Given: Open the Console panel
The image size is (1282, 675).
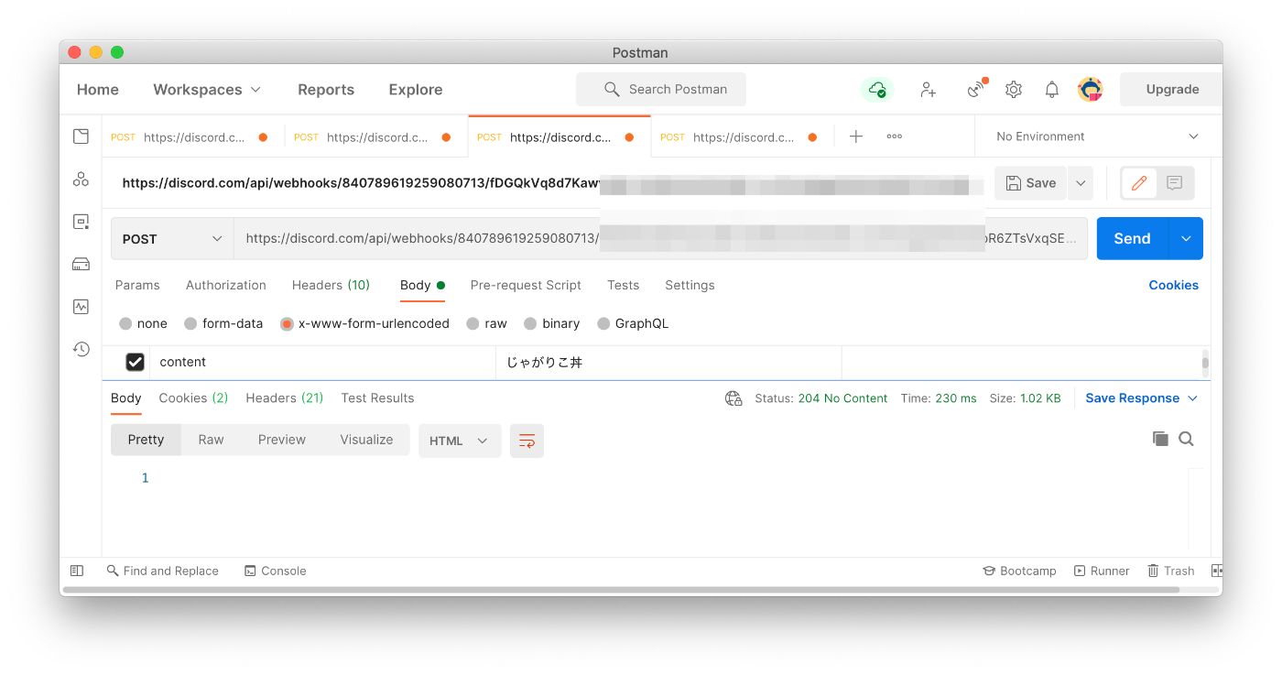Looking at the screenshot, I should click(275, 571).
